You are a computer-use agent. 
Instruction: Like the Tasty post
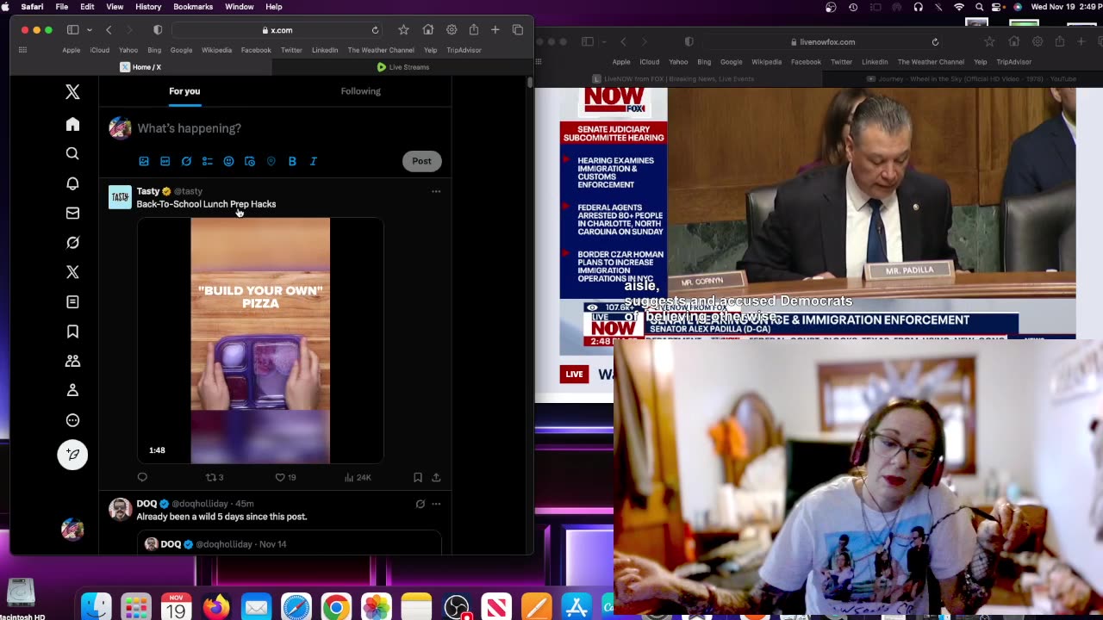coord(285,477)
